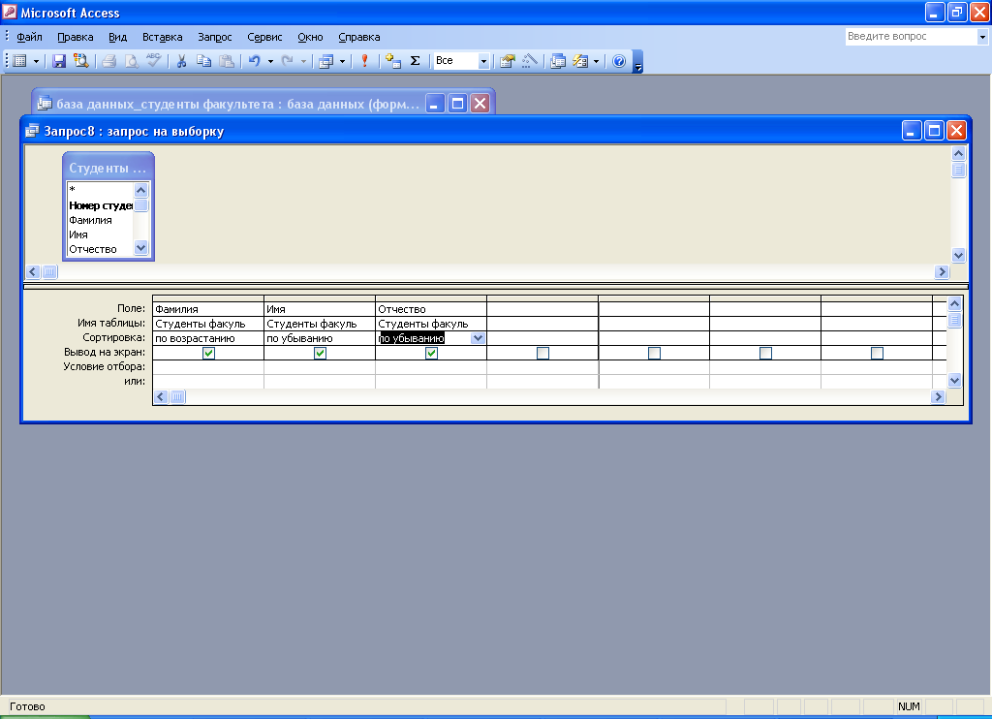The width and height of the screenshot is (992, 719).
Task: Open Microsoft Access Help icon
Action: coord(619,61)
